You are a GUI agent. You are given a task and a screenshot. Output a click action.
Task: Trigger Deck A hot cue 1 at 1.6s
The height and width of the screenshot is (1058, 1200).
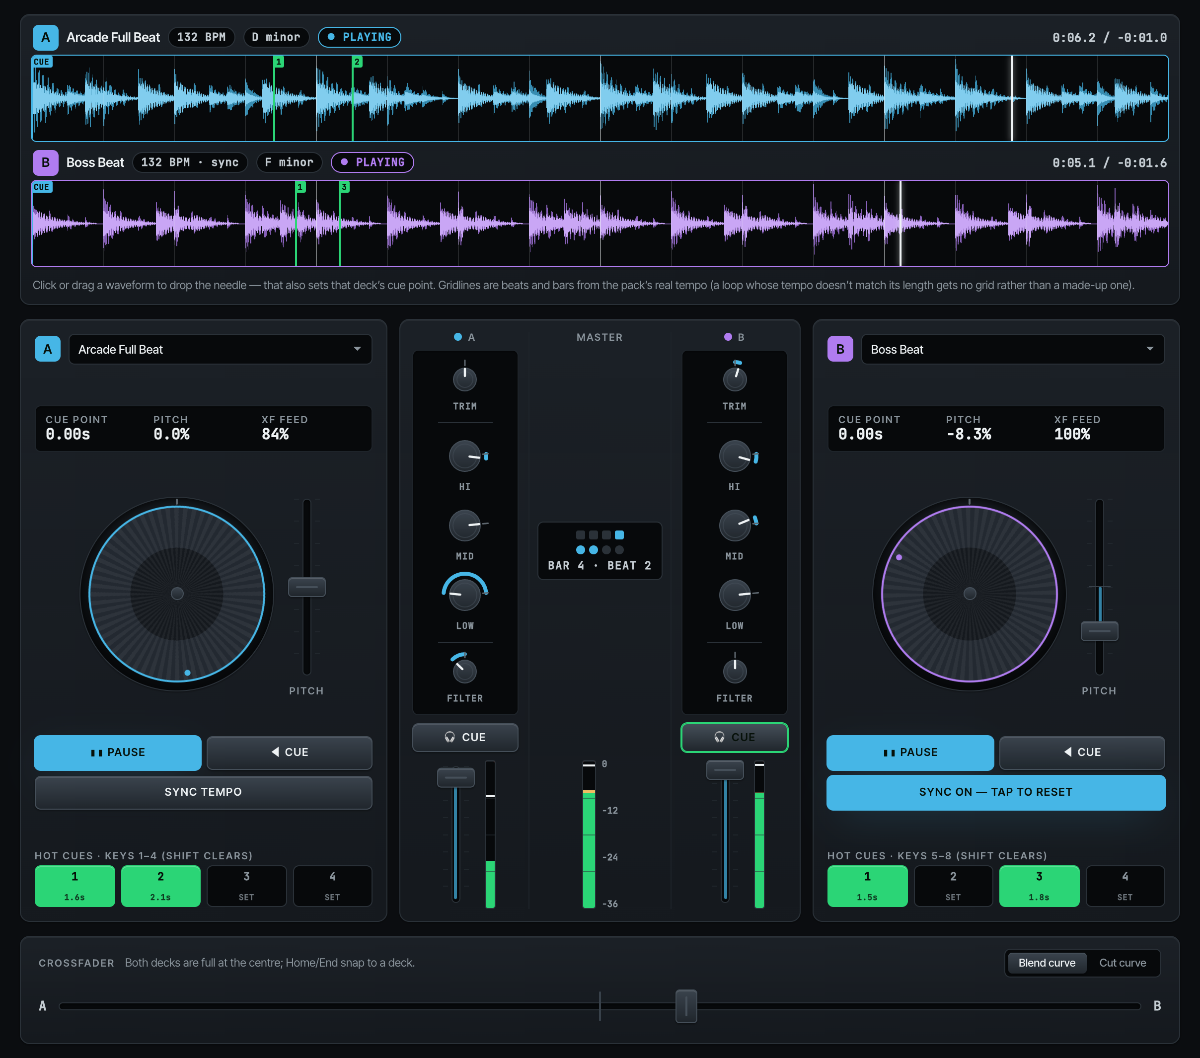point(75,886)
